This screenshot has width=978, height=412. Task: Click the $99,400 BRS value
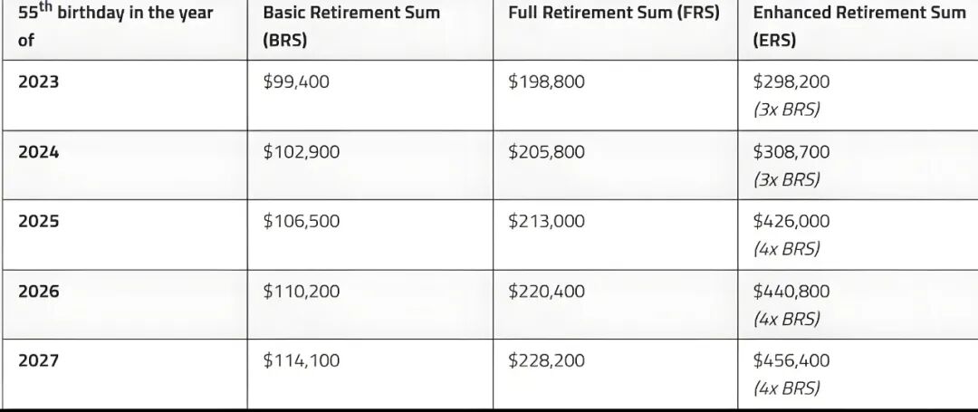click(x=296, y=81)
